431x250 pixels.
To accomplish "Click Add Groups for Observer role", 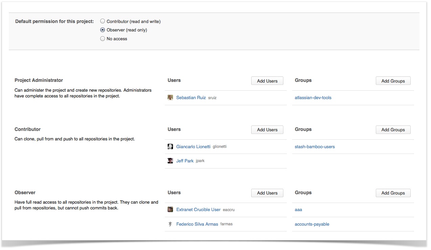I will pos(393,193).
